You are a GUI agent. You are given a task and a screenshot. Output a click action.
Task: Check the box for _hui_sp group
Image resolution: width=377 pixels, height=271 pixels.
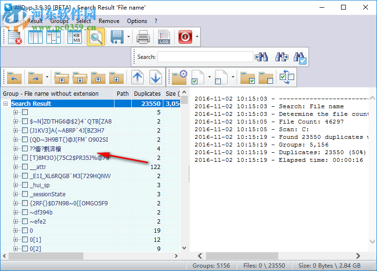[x=25, y=185]
